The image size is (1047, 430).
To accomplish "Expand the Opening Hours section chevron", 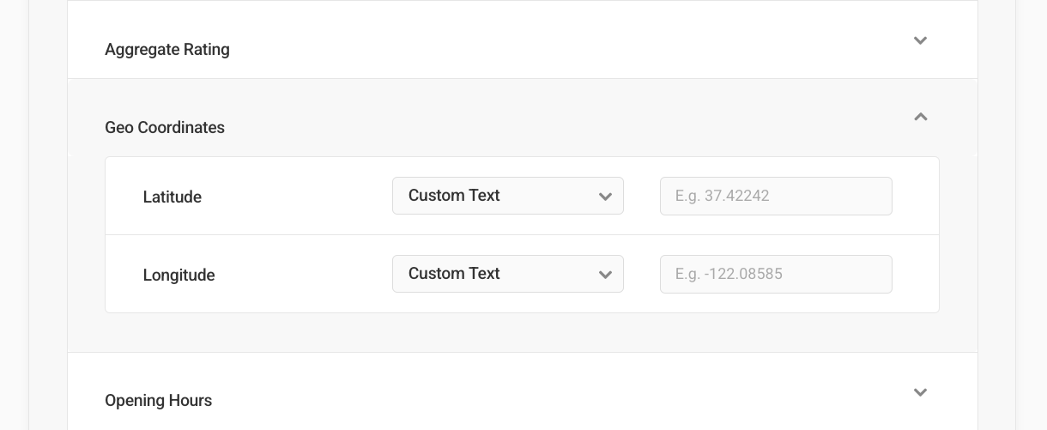I will [920, 392].
